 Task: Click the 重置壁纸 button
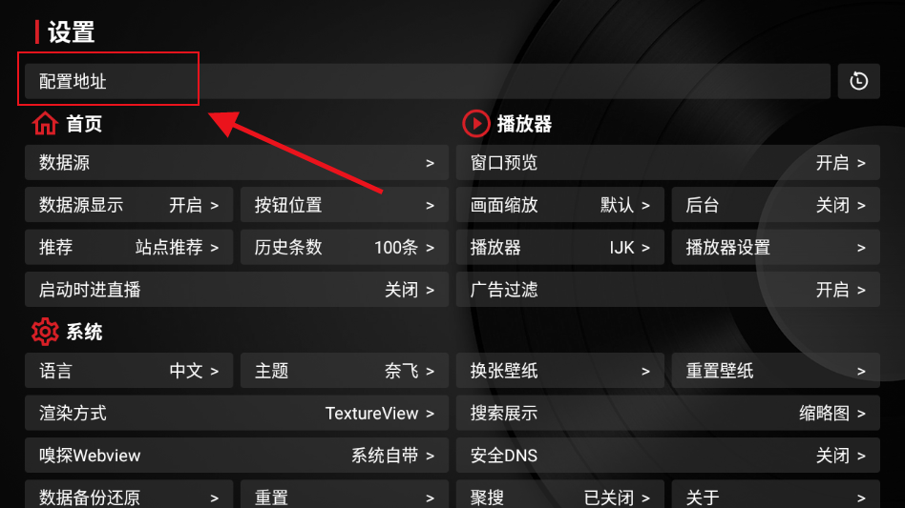776,371
